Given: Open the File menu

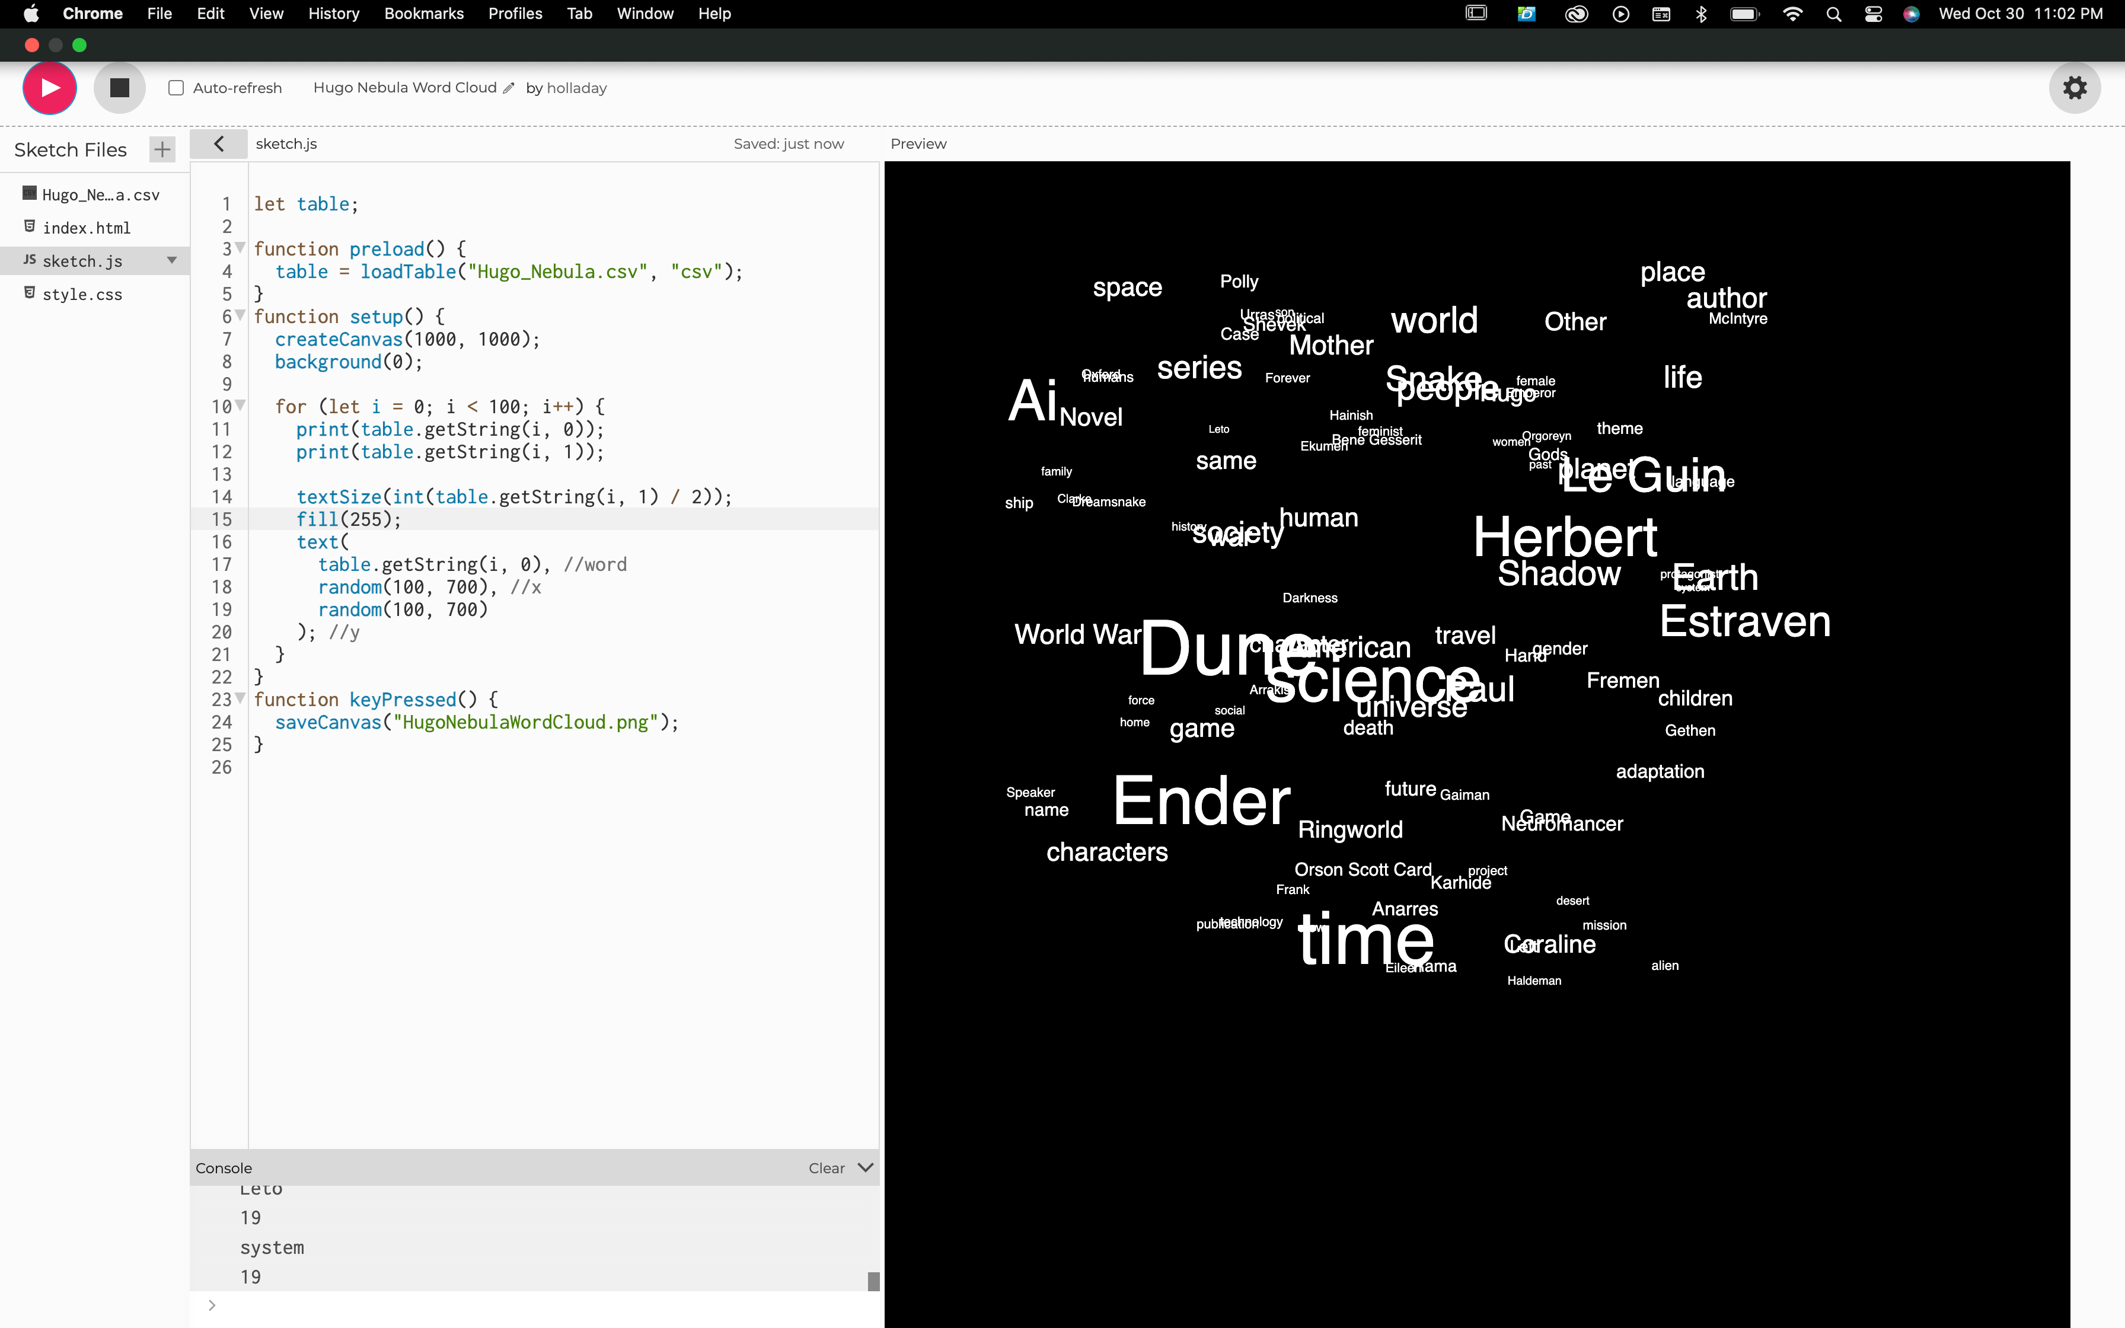Looking at the screenshot, I should (159, 14).
